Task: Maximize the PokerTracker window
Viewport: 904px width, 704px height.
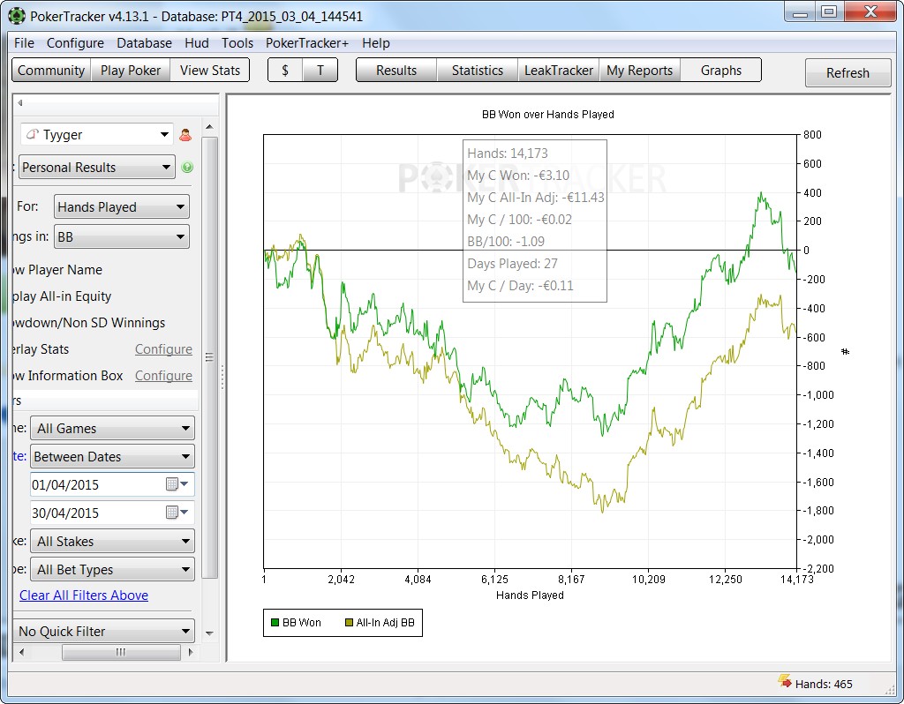Action: [x=828, y=12]
